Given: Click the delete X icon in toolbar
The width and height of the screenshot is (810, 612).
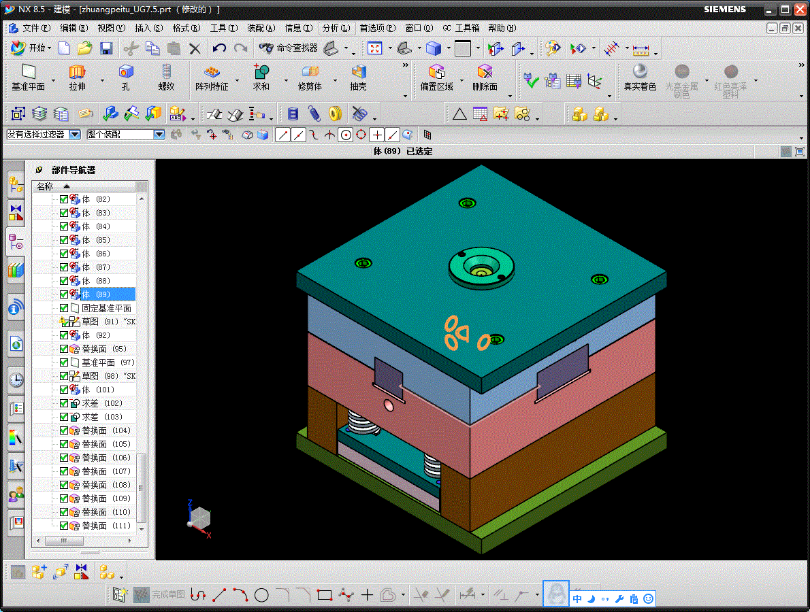Looking at the screenshot, I should (195, 48).
